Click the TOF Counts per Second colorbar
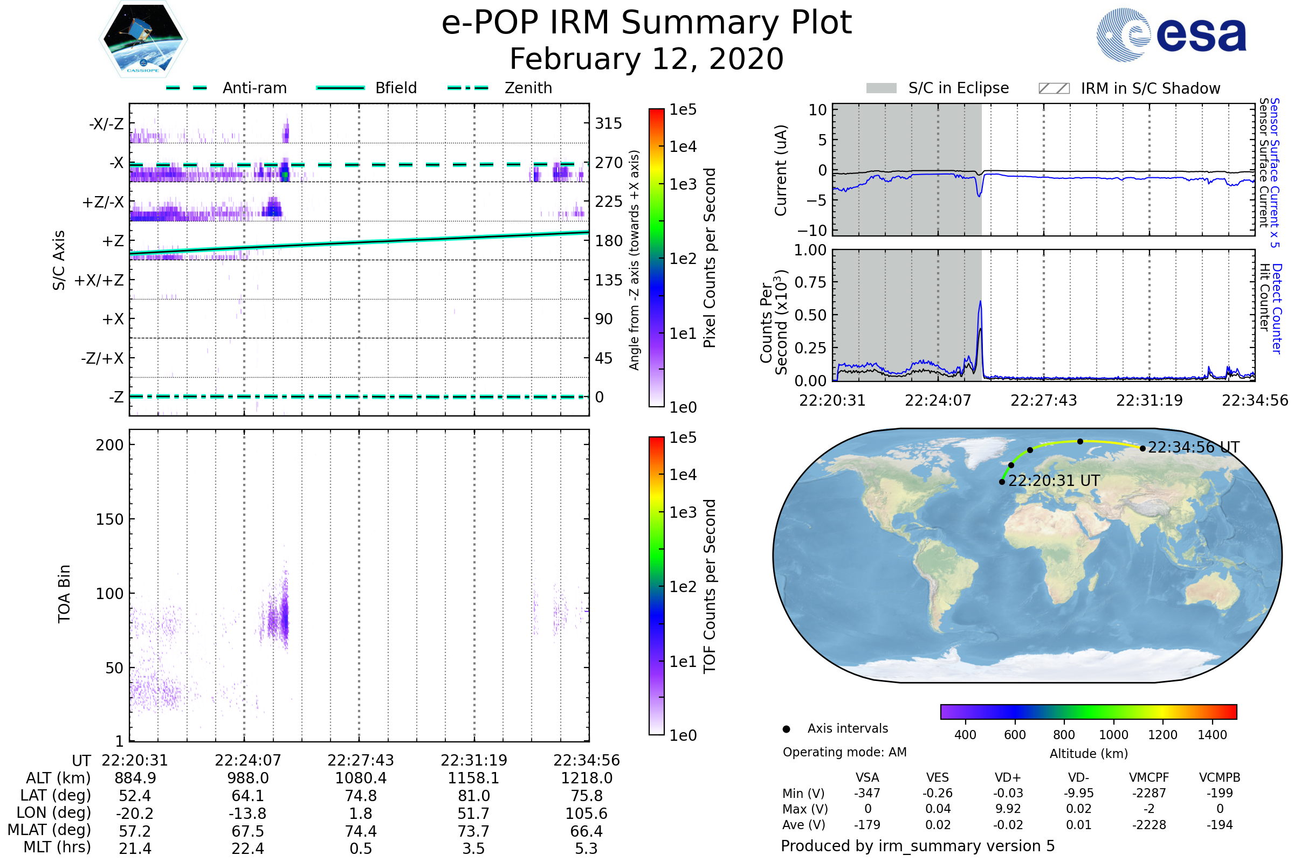The height and width of the screenshot is (862, 1294). 656,586
